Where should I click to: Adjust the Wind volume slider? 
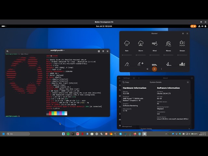click(155, 55)
